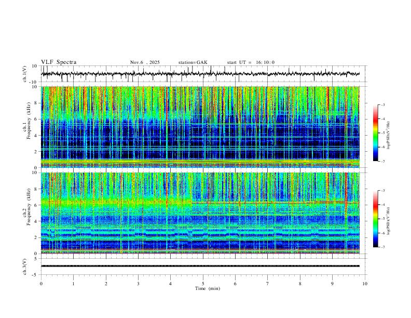Screen dimensions: 411x318
Task: Click the '-3' value on ch.1 colorbar
Action: (x=382, y=104)
